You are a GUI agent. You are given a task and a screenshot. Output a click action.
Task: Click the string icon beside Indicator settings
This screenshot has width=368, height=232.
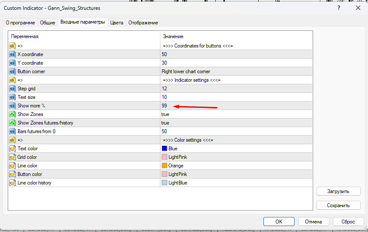(12, 80)
